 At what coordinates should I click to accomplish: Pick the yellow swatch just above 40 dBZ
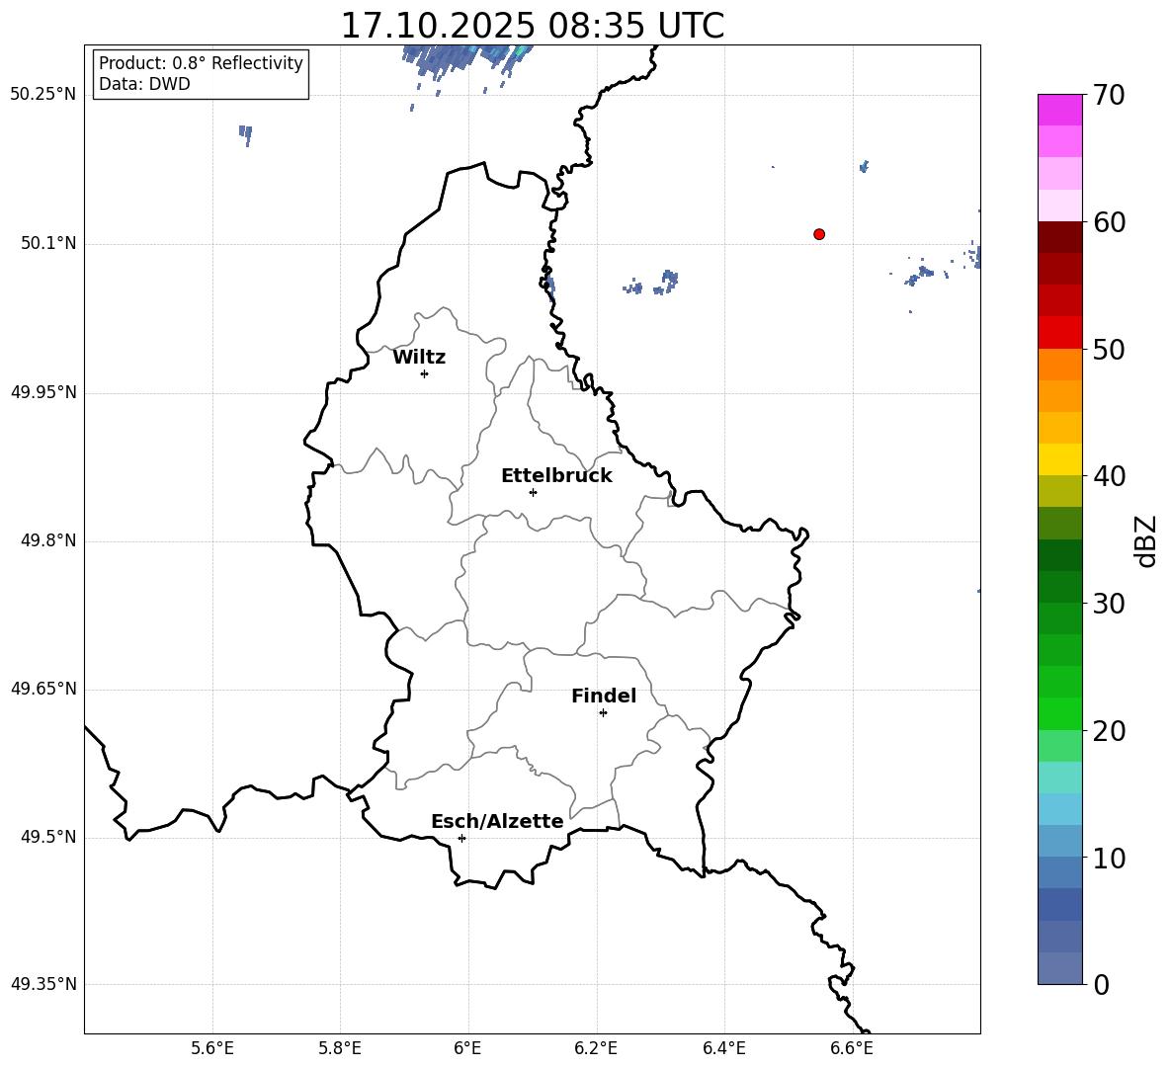click(1060, 459)
